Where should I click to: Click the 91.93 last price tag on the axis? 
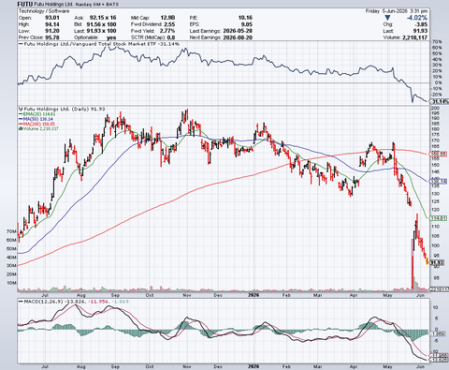pos(437,262)
